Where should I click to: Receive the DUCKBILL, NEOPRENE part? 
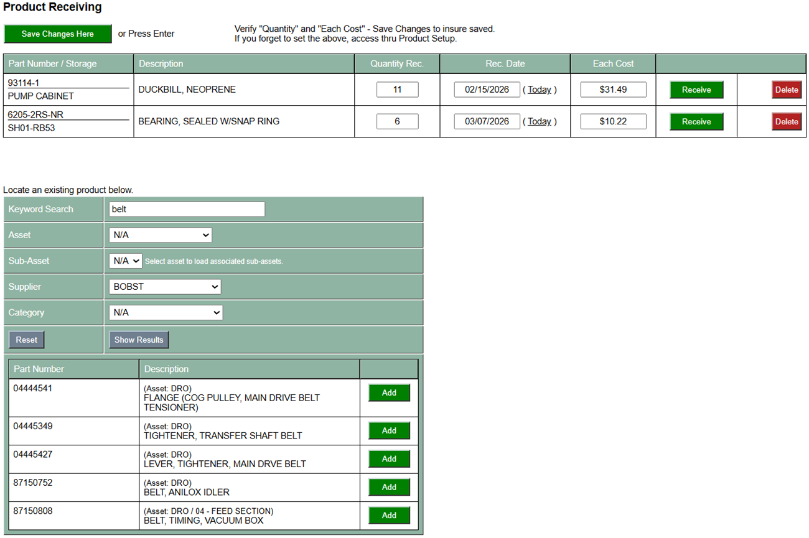coord(696,90)
